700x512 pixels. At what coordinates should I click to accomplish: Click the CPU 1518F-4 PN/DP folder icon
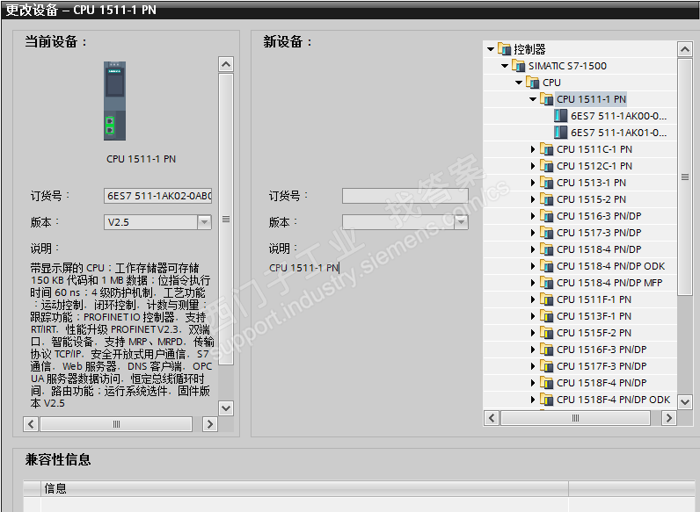pos(547,383)
